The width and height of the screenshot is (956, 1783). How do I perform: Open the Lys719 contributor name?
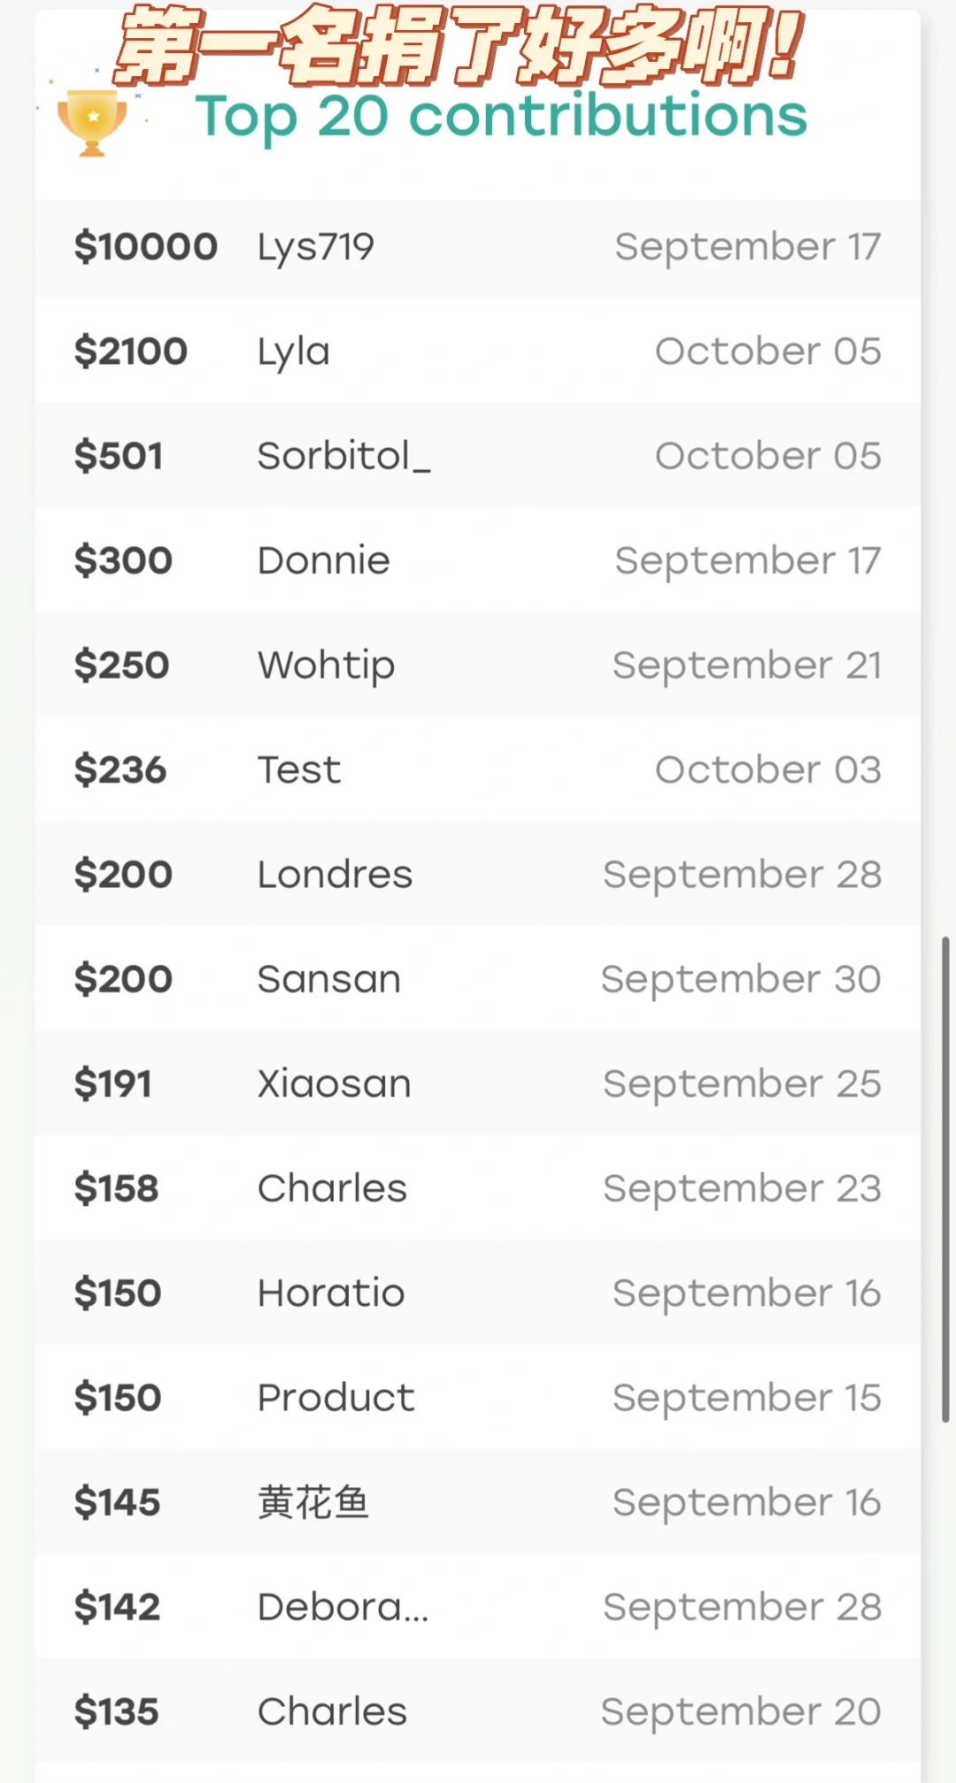[x=315, y=247]
